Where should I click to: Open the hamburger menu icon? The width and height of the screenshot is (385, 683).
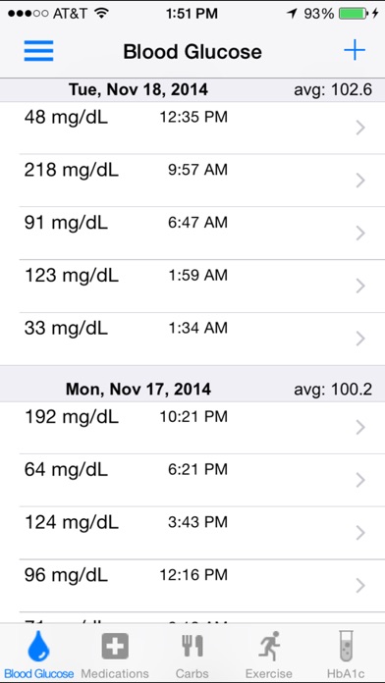[x=39, y=51]
